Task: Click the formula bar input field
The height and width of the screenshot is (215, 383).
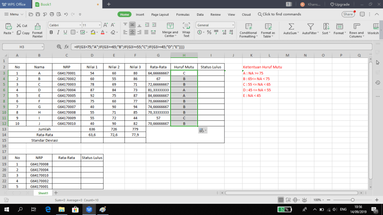Action: point(221,47)
